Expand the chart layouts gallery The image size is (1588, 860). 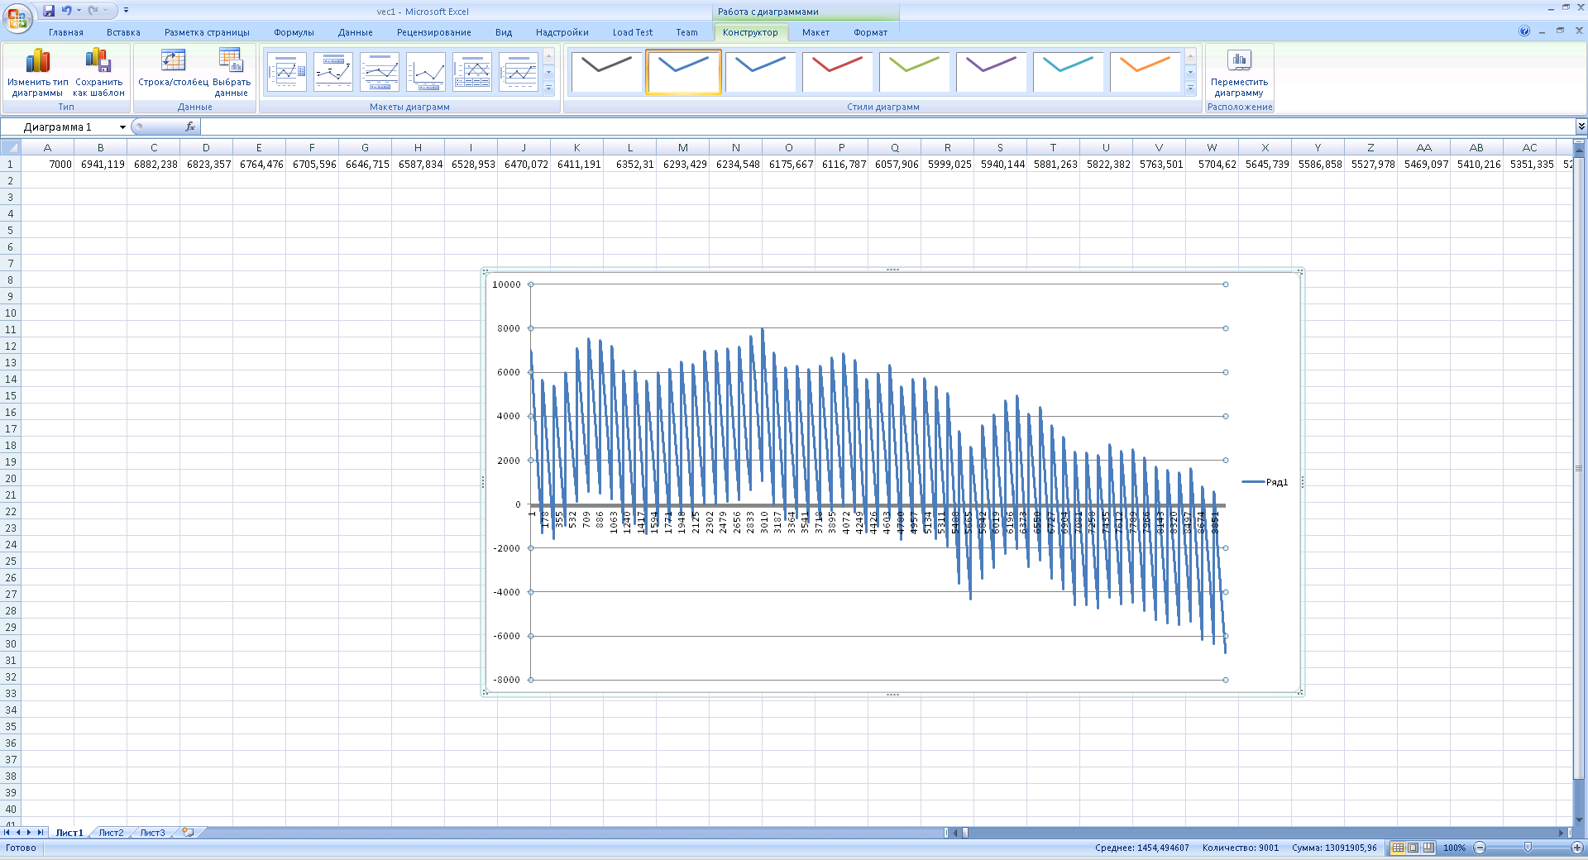(548, 88)
